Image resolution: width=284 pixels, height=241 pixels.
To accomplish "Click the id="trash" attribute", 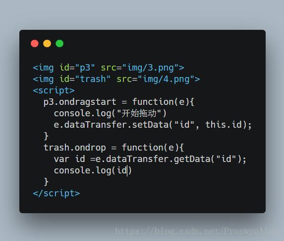I will coord(85,79).
